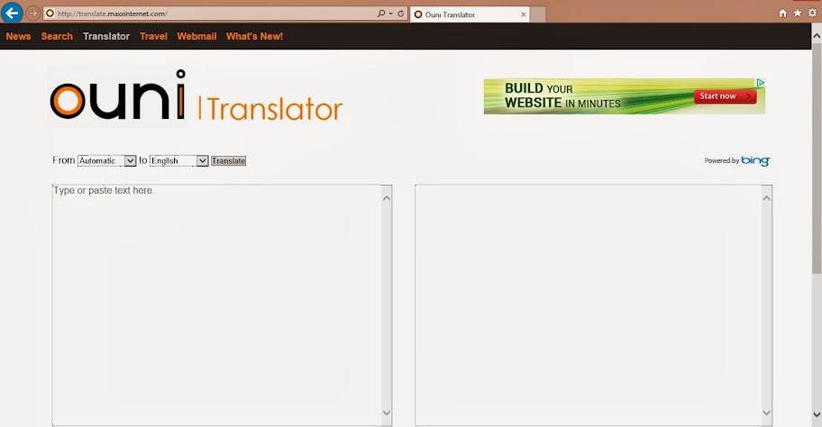822x427 pixels.
Task: Open the What's New! menu item
Action: (254, 36)
